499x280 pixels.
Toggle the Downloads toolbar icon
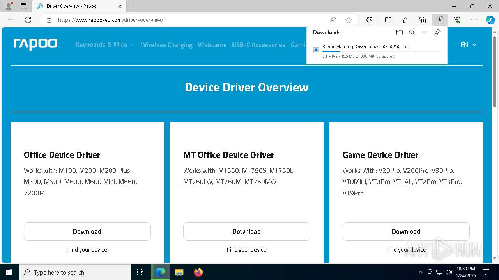click(x=440, y=20)
